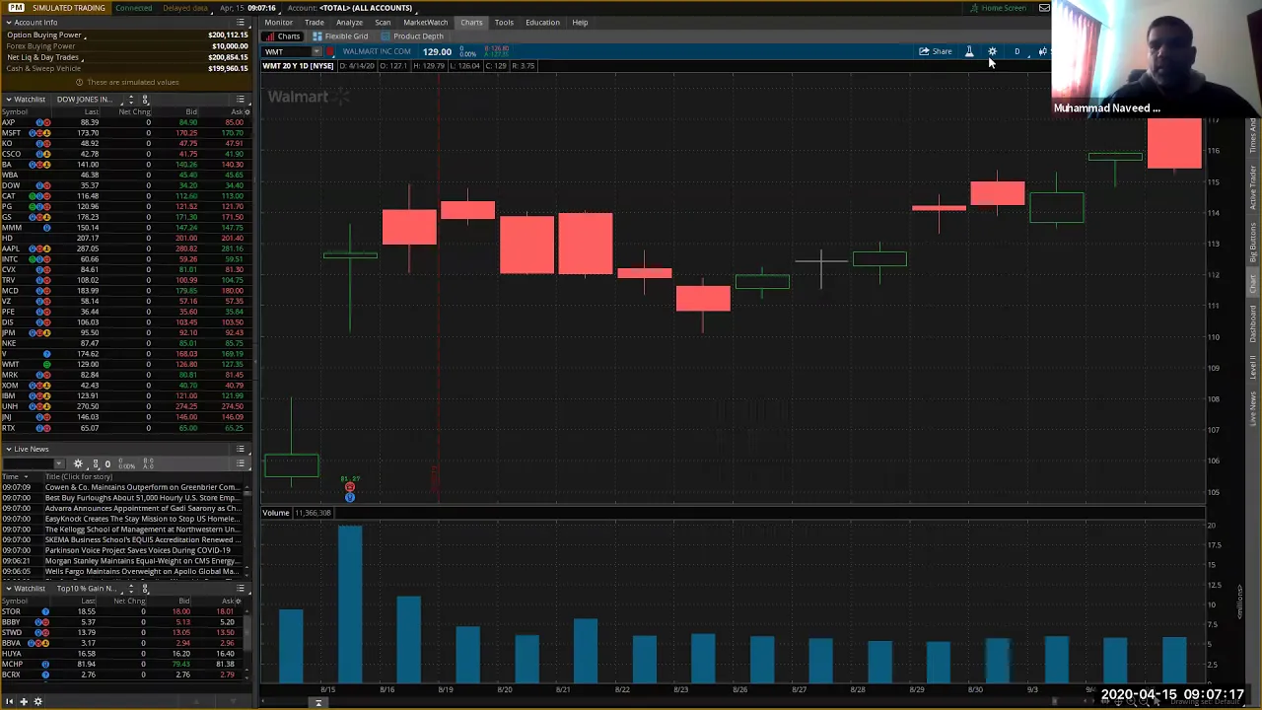Image resolution: width=1262 pixels, height=710 pixels.
Task: Open messages envelope icon
Action: pos(1044,8)
